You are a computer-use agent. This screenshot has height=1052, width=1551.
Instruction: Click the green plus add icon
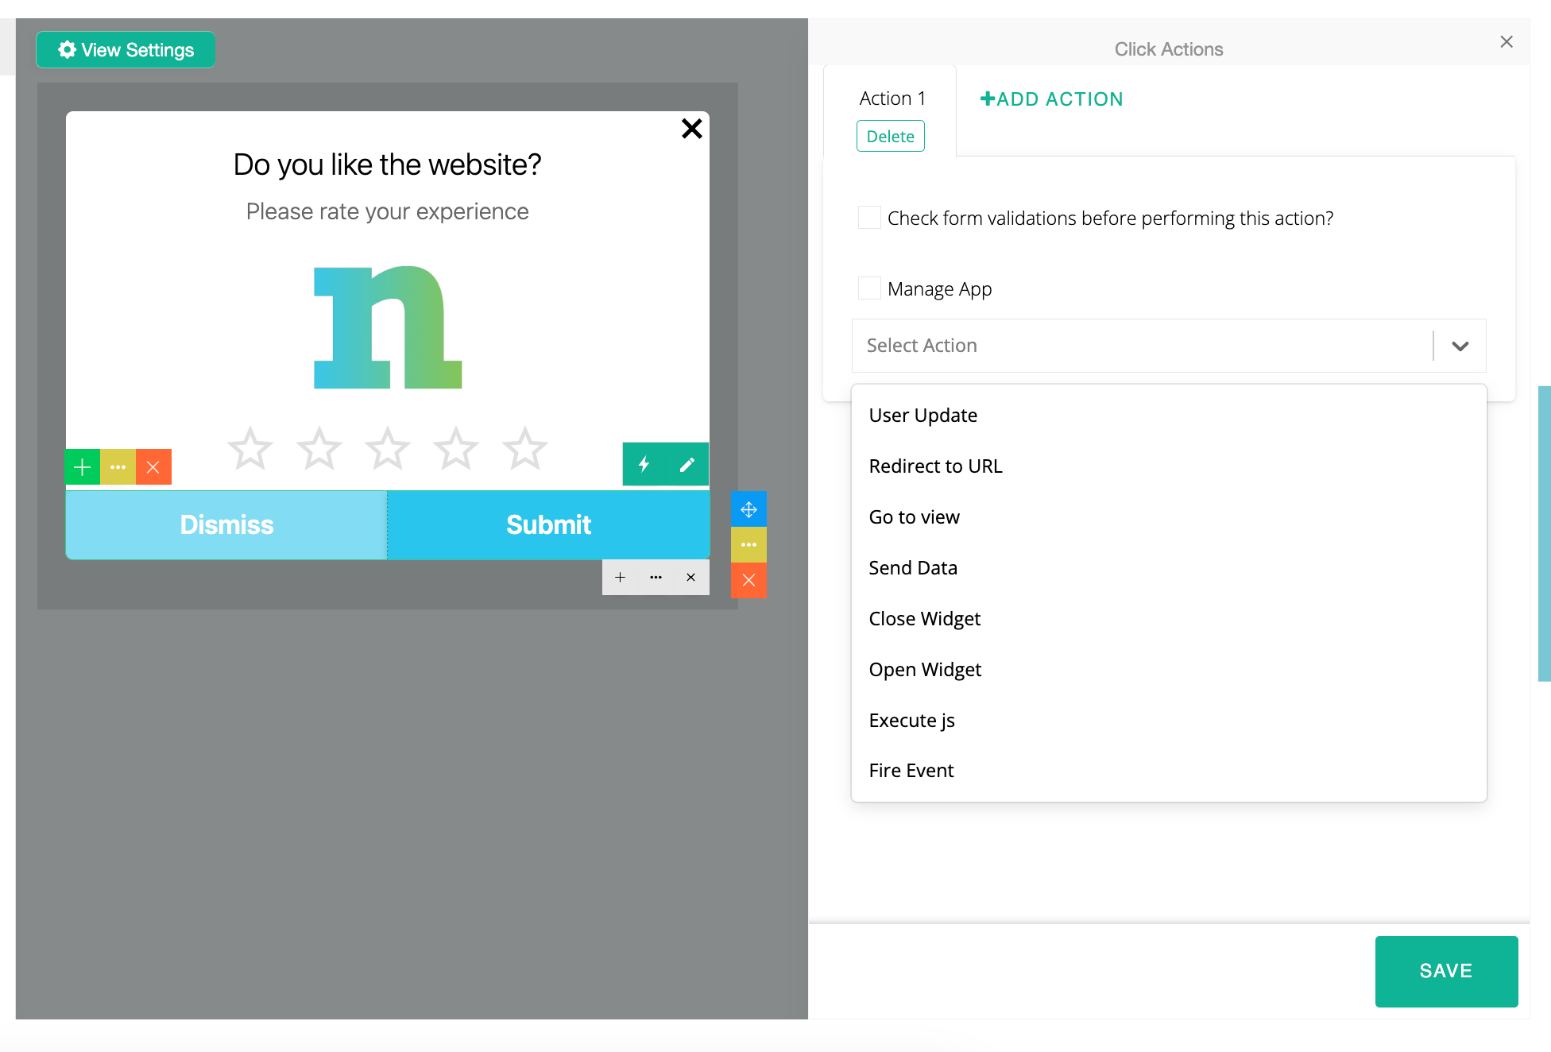[x=83, y=467]
